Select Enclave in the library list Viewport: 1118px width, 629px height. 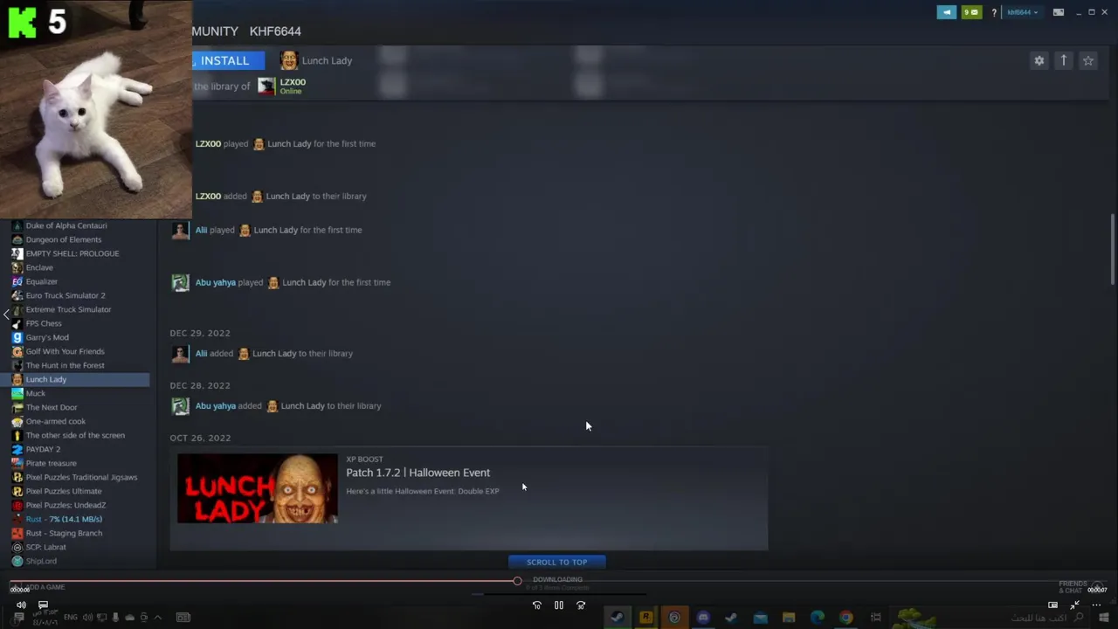39,267
